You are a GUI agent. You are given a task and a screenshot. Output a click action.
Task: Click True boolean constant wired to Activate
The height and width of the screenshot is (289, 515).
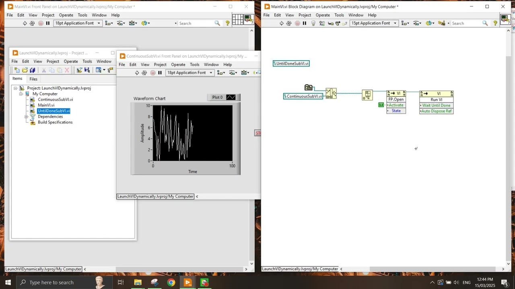[381, 105]
